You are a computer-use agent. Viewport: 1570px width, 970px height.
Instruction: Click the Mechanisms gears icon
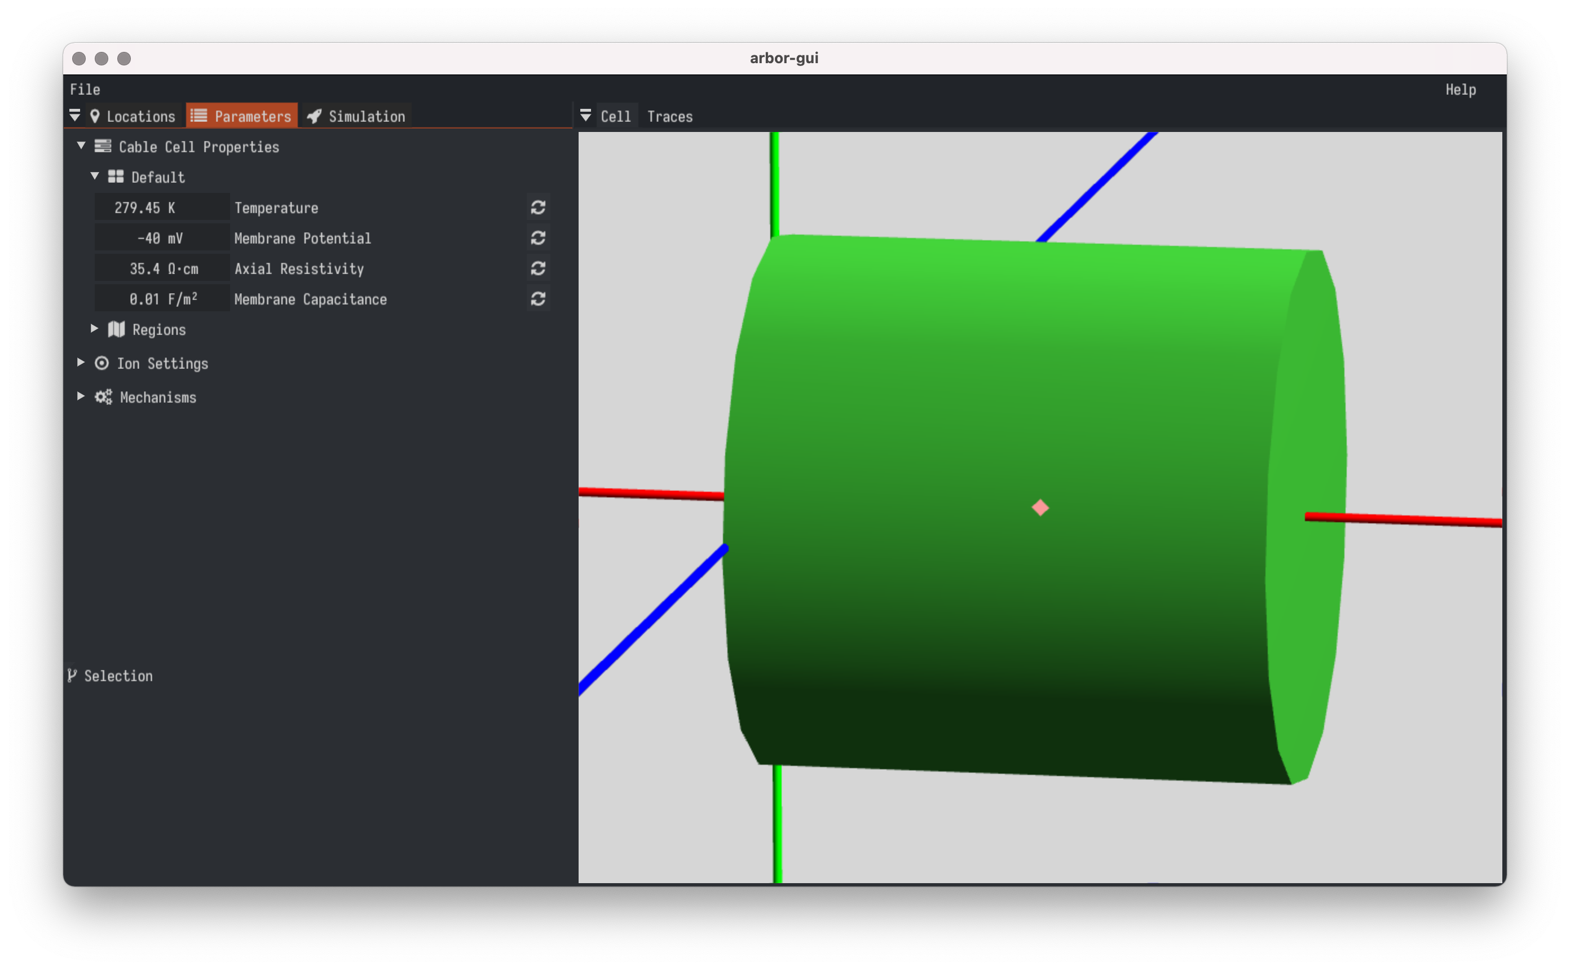pyautogui.click(x=103, y=397)
